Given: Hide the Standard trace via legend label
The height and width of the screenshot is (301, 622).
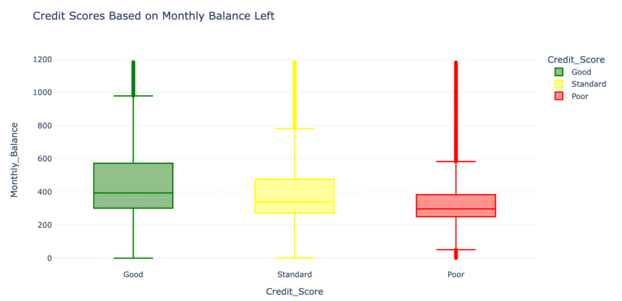Looking at the screenshot, I should (589, 84).
